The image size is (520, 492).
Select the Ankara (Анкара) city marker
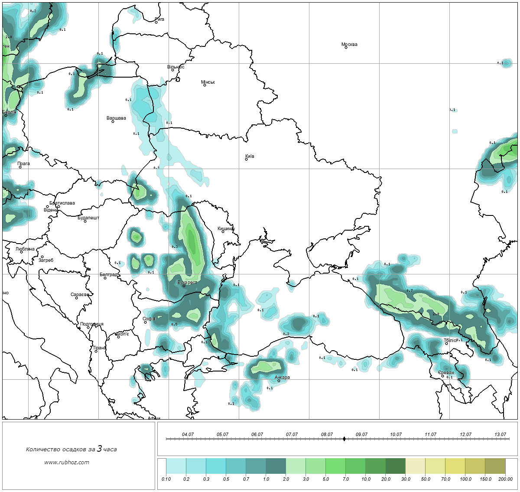(x=279, y=381)
